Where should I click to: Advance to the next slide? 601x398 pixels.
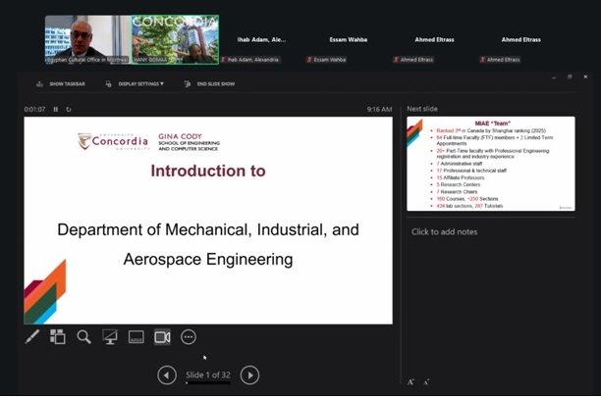pyautogui.click(x=249, y=375)
